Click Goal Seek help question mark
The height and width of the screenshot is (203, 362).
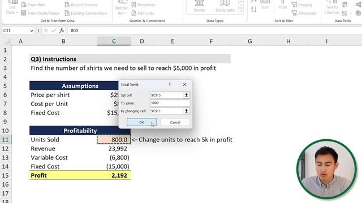170,85
